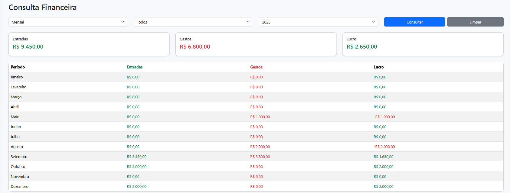Open the Mensal period dropdown
This screenshot has height=193, width=510.
pos(68,22)
